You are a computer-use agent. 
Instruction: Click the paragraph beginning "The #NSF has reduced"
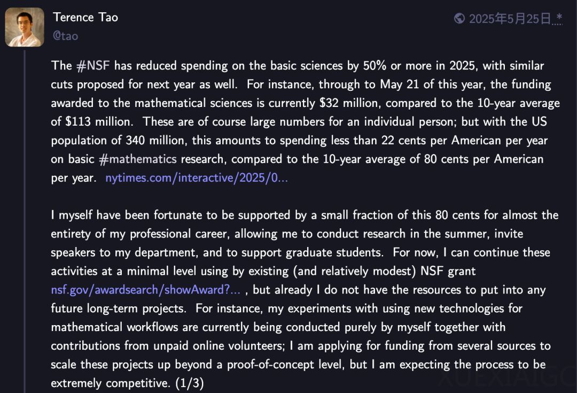click(x=306, y=121)
